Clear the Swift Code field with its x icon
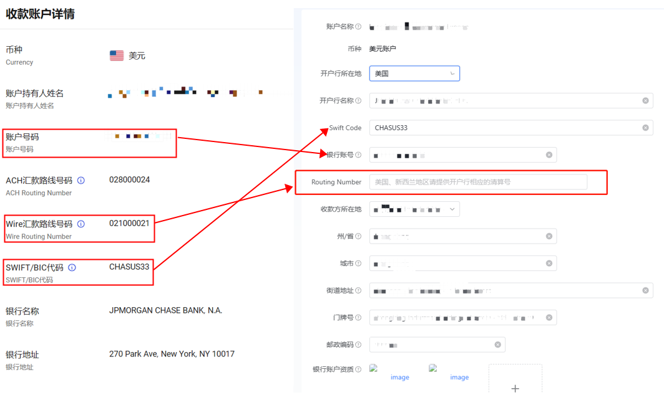664x400 pixels. pyautogui.click(x=645, y=127)
